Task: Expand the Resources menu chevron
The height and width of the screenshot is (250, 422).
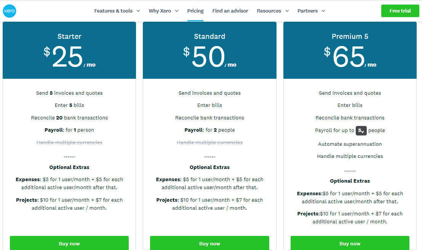Action: [287, 11]
